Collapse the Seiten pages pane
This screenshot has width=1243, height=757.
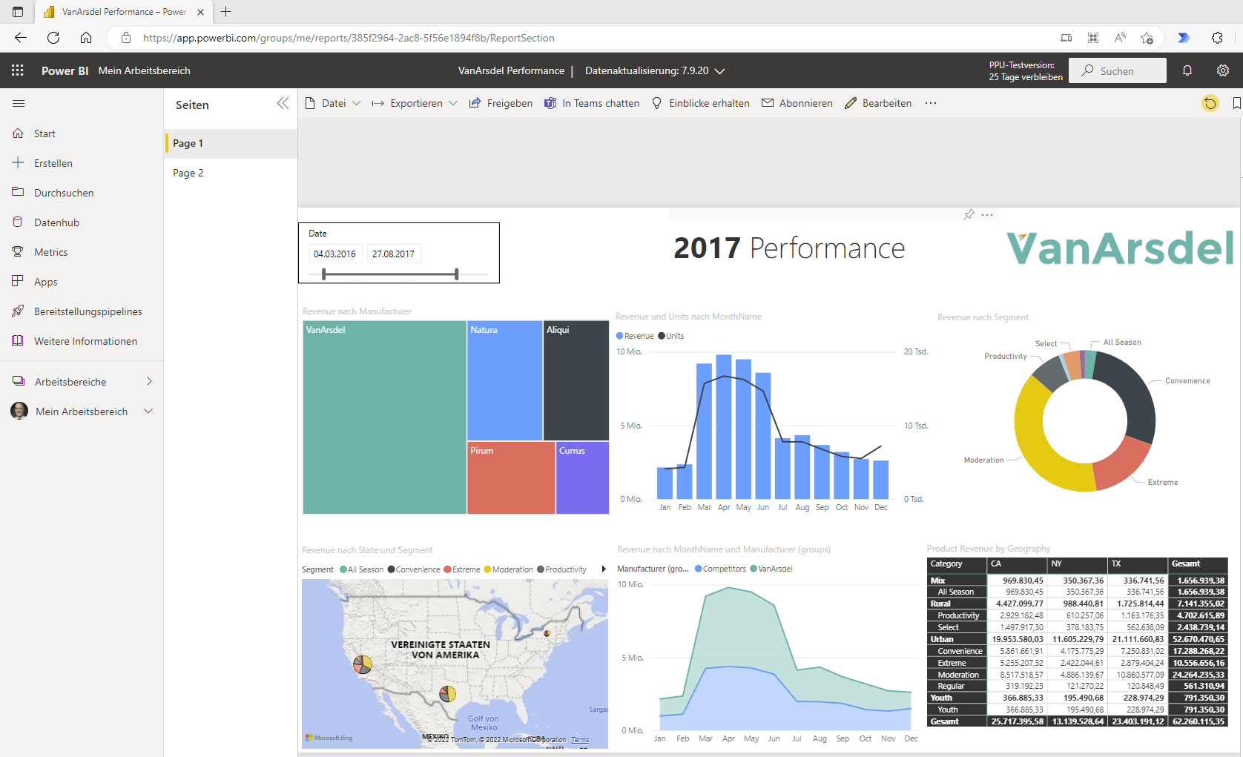tap(283, 104)
